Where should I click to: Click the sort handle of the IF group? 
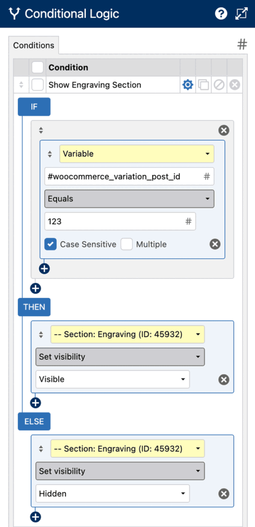pos(41,130)
